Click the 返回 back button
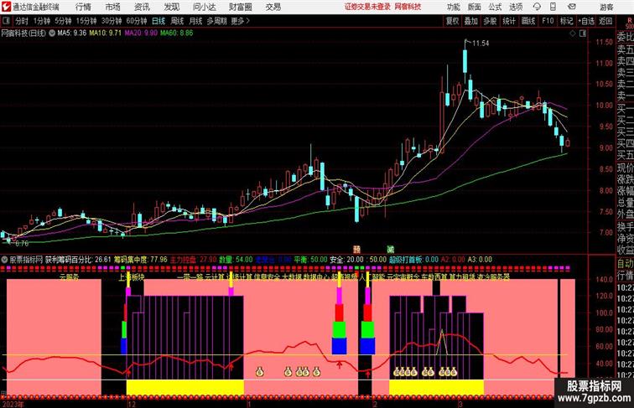This screenshot has width=634, height=408. pos(605,21)
